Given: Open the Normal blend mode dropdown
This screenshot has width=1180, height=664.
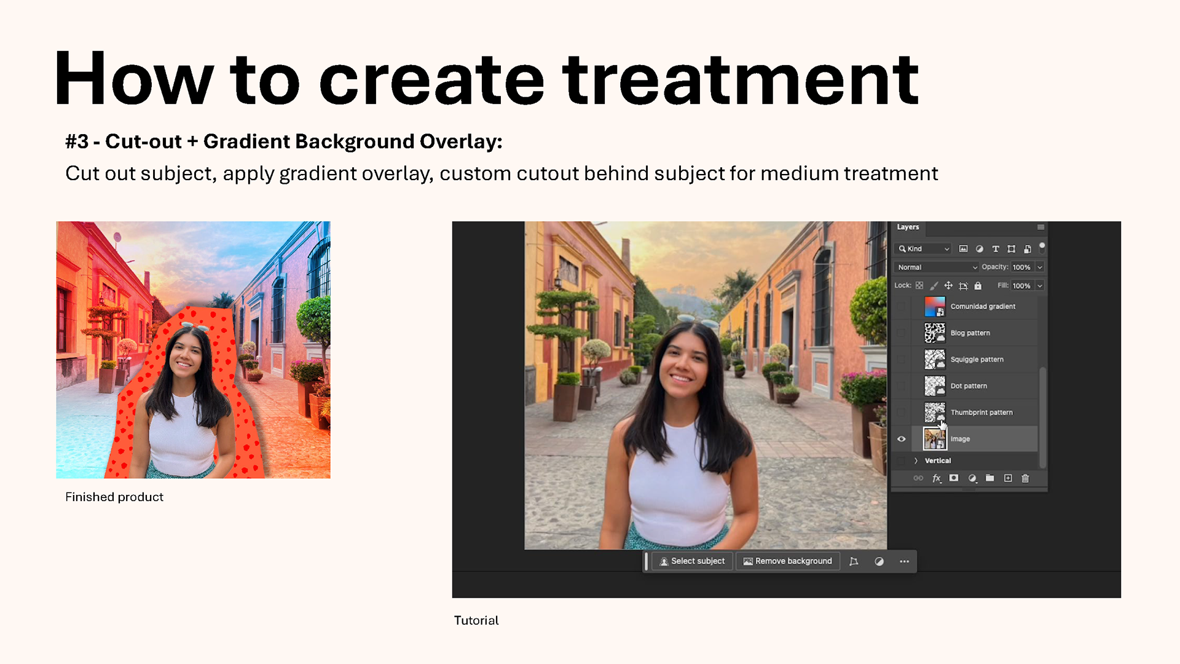Looking at the screenshot, I should [936, 267].
